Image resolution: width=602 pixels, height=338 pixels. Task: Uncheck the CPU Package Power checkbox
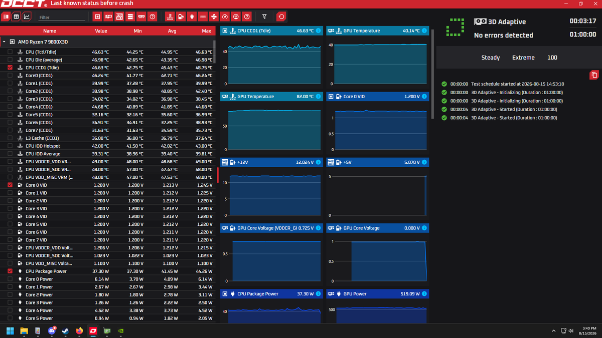point(11,271)
